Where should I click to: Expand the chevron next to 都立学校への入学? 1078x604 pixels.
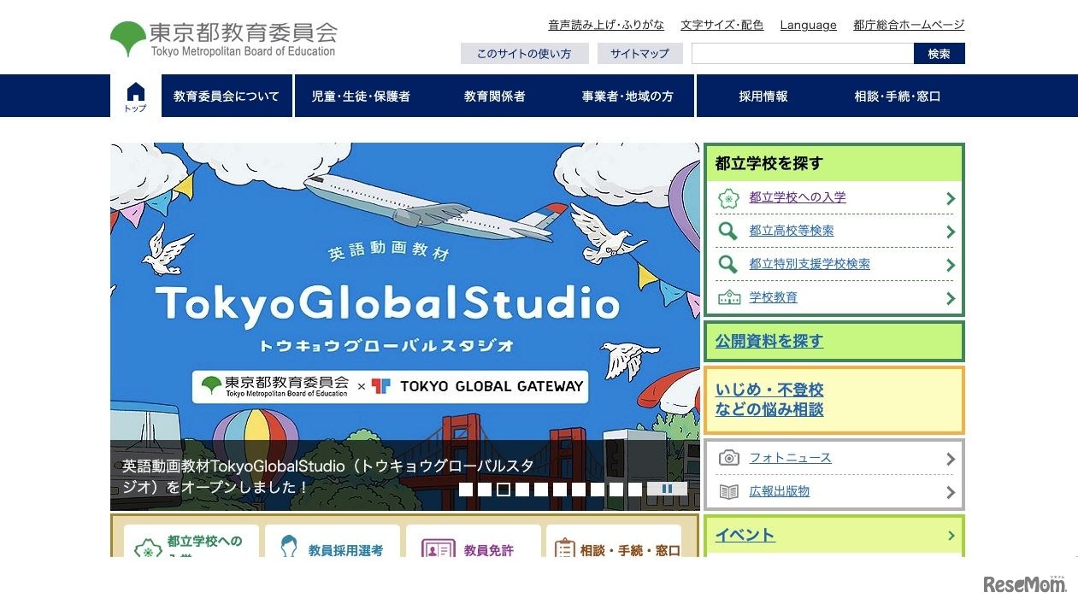(950, 197)
